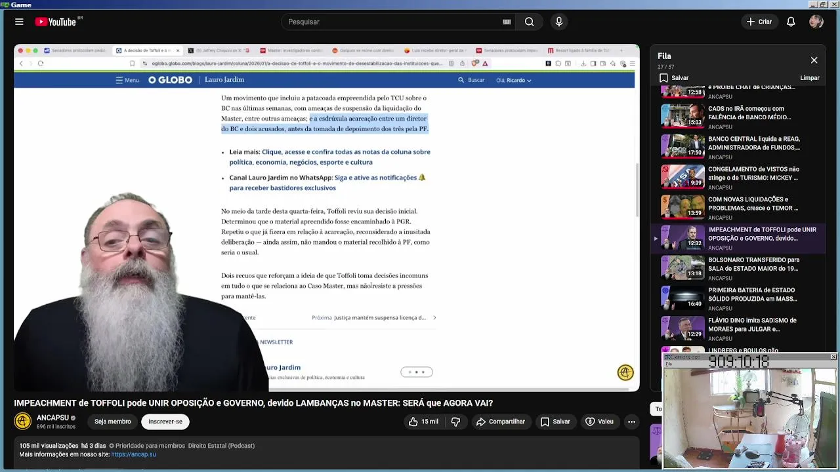
Task: Click Menu in the O Globo page
Action: tap(127, 80)
